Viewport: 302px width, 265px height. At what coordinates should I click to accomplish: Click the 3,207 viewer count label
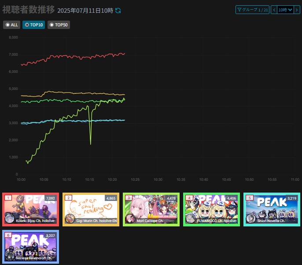pyautogui.click(x=51, y=236)
